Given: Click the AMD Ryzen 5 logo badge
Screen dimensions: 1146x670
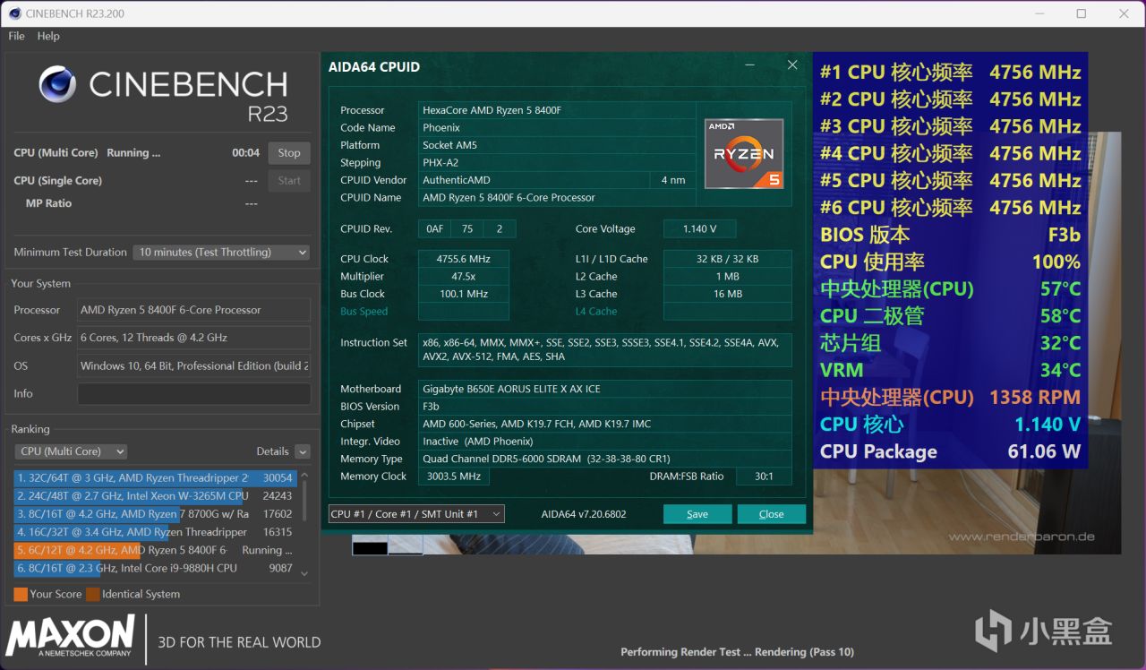Looking at the screenshot, I should 743,153.
